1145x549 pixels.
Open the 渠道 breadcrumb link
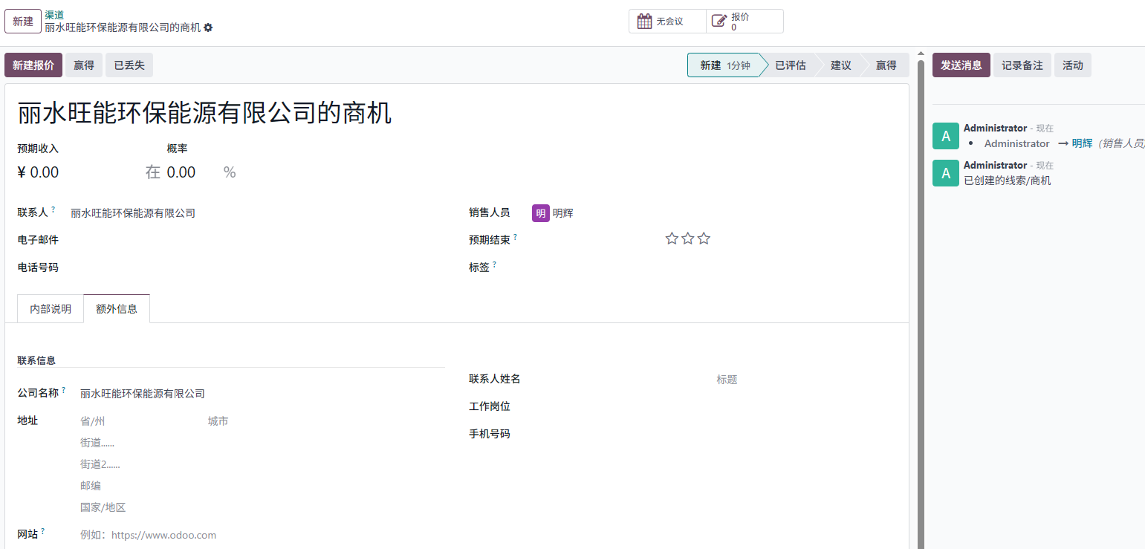click(x=54, y=15)
